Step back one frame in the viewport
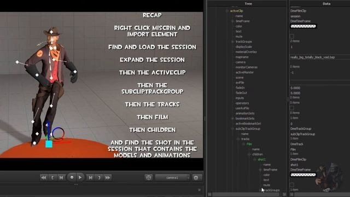This screenshot has width=350, height=197. pyautogui.click(x=61, y=177)
